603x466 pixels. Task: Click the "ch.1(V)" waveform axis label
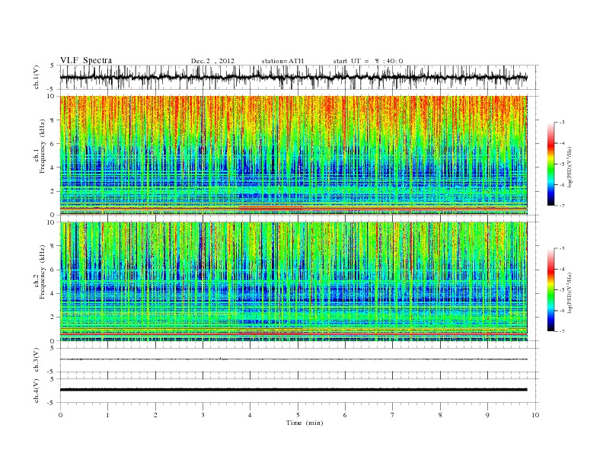tap(36, 77)
